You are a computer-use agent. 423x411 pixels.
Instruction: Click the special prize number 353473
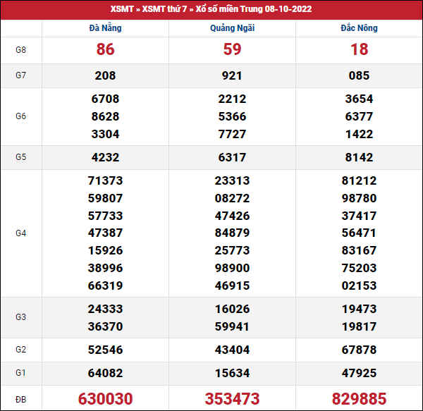point(232,398)
